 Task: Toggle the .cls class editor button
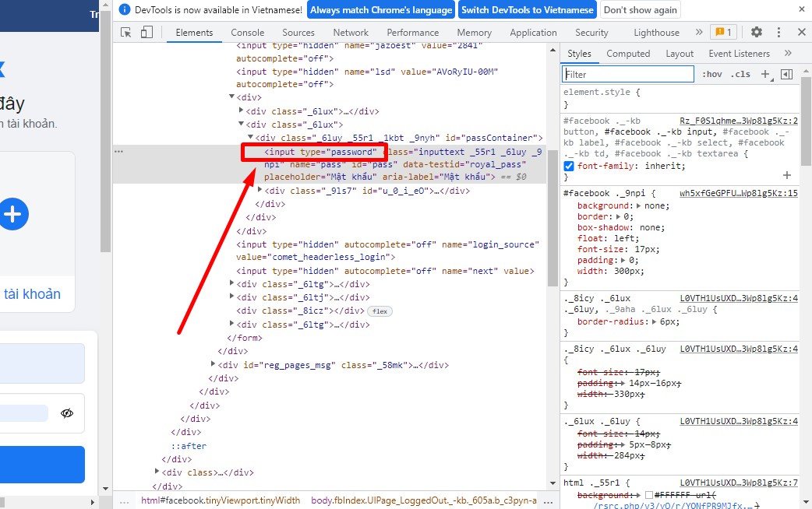[x=740, y=75]
